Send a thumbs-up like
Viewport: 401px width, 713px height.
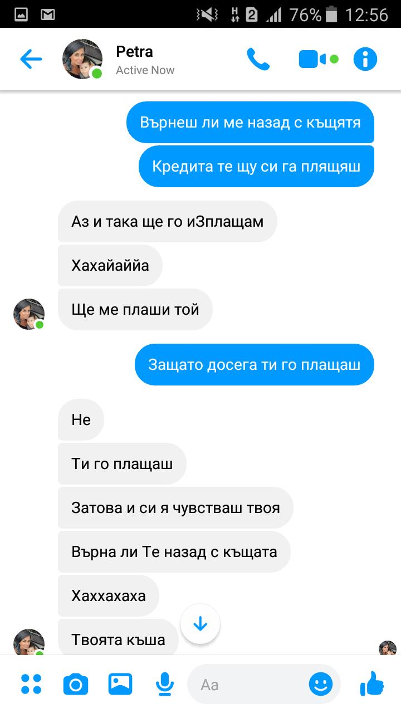[x=372, y=683]
